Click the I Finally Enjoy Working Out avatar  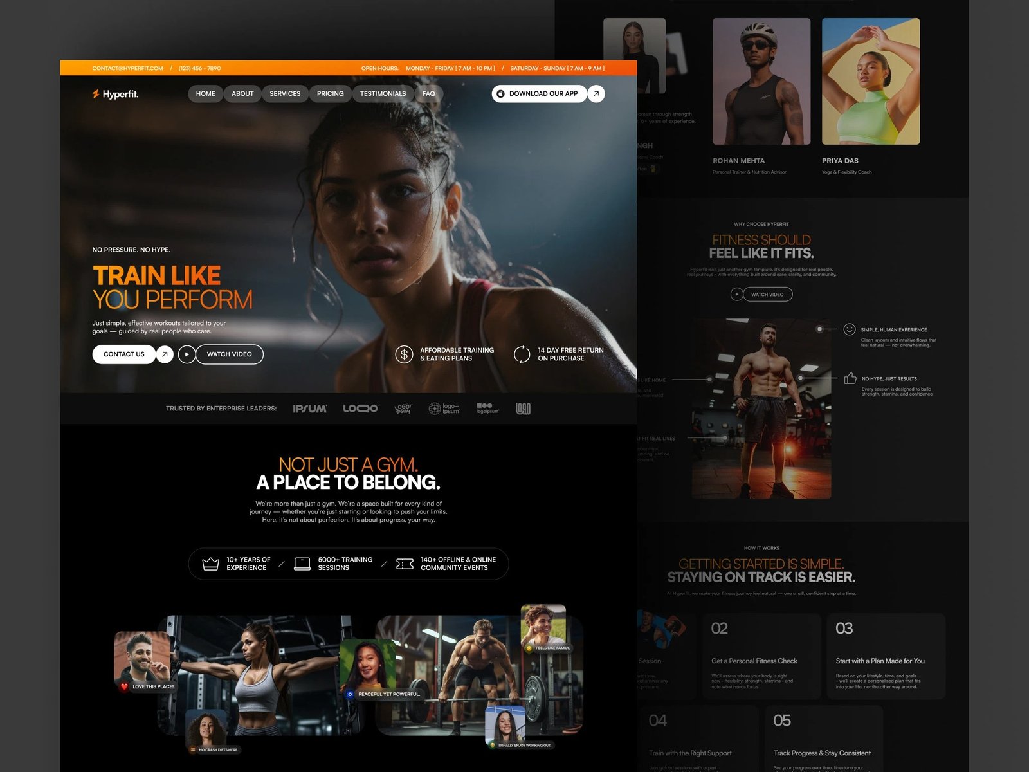(505, 726)
